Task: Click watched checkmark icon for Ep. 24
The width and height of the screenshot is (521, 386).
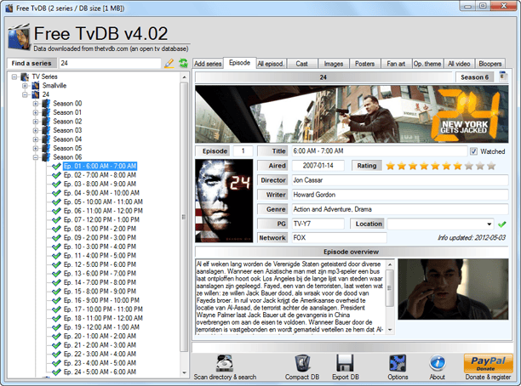Action: coord(56,372)
